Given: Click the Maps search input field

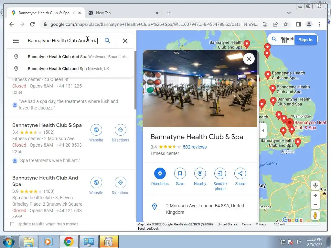Looking at the screenshot, I should click(x=63, y=40).
